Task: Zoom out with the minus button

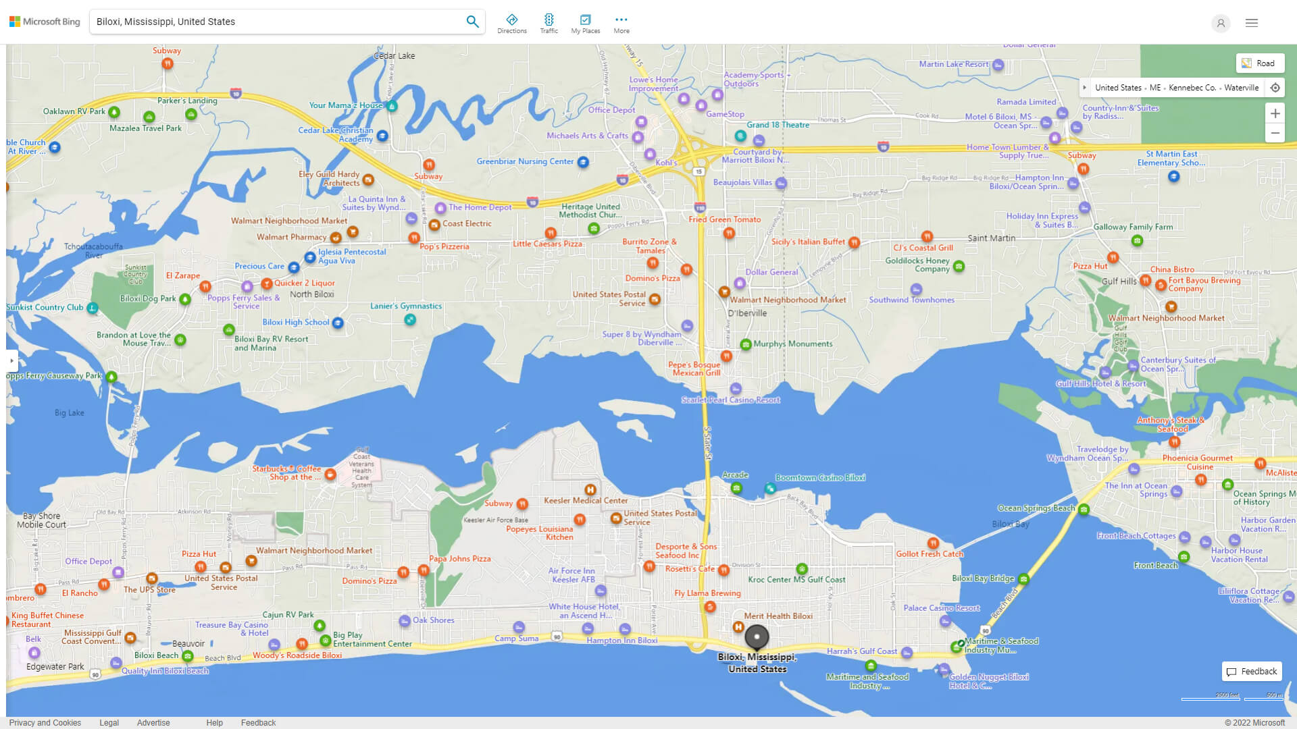Action: coord(1275,133)
